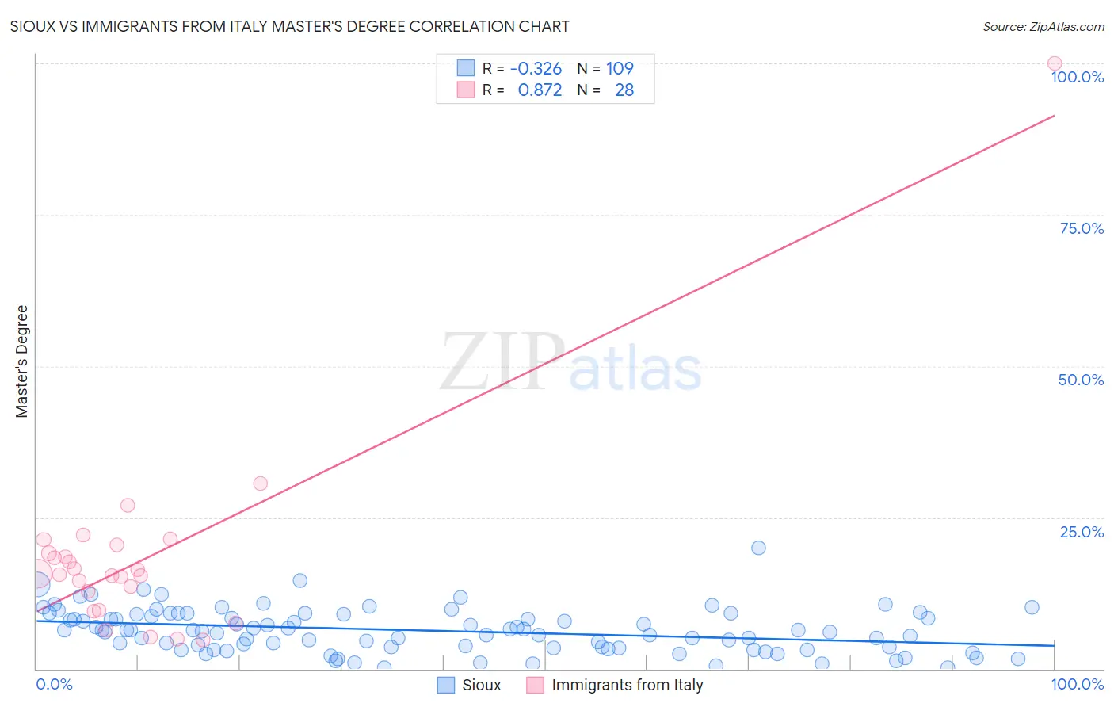The height and width of the screenshot is (707, 1114).
Task: Click the isolated blue point near 20% height
Action: click(x=758, y=548)
